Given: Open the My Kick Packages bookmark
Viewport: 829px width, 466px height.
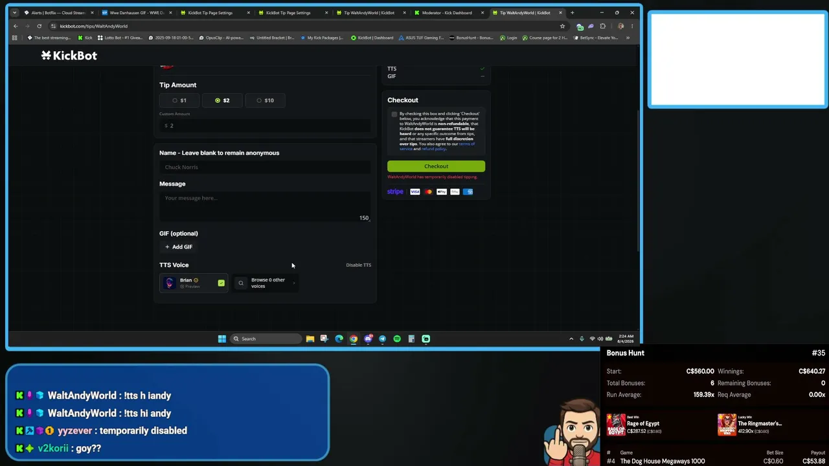Looking at the screenshot, I should pyautogui.click(x=321, y=38).
